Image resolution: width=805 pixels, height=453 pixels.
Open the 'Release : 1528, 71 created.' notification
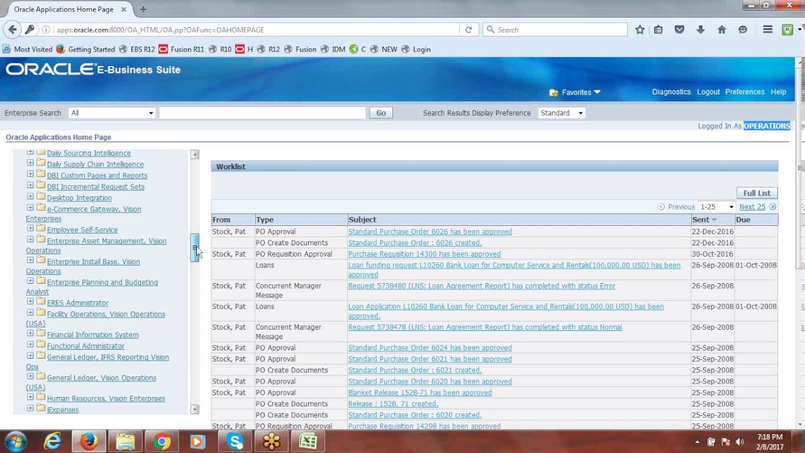point(393,404)
